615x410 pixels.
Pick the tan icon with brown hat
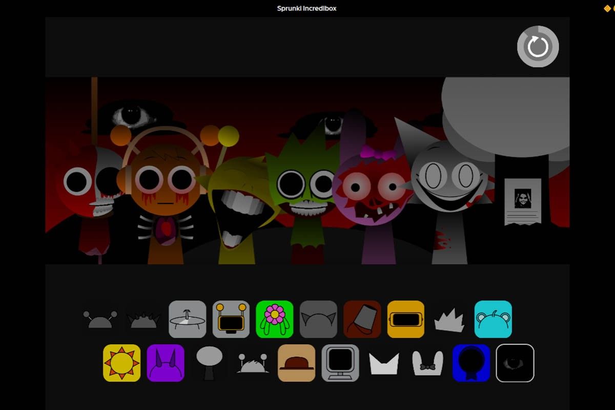[297, 363]
